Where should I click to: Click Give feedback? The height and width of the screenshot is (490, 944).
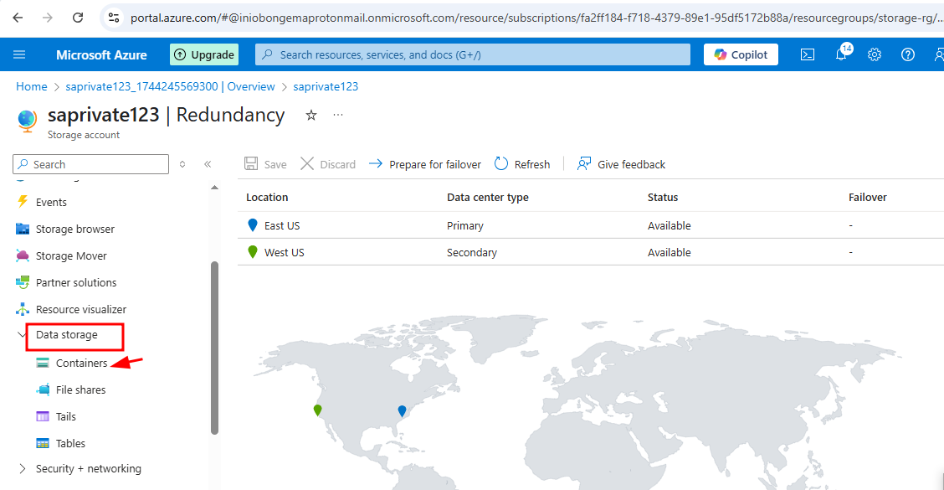point(621,164)
